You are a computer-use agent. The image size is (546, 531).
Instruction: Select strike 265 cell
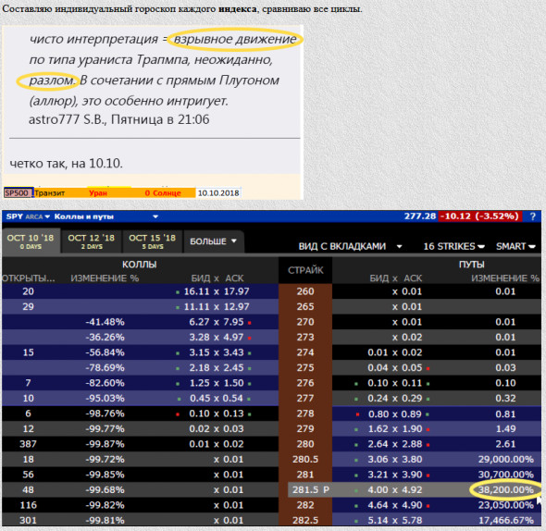305,307
